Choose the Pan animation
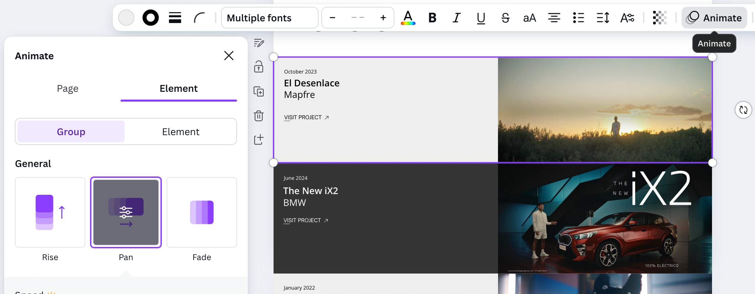This screenshot has height=294, width=755. click(x=126, y=212)
